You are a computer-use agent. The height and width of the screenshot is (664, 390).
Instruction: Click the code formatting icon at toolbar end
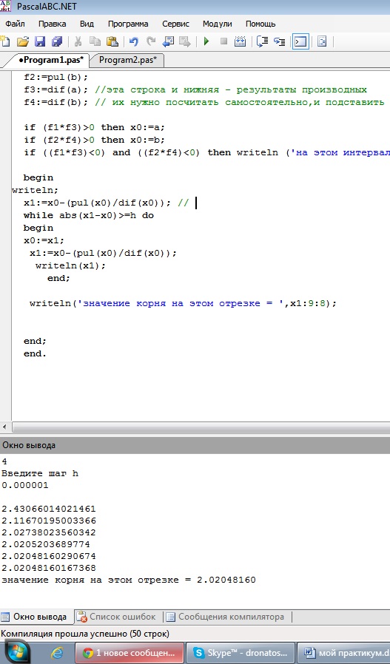point(322,41)
